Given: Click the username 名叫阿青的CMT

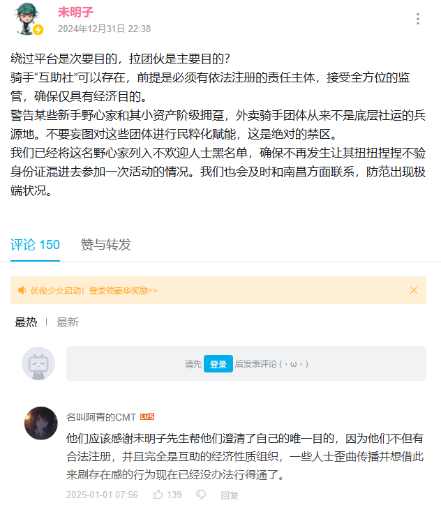Looking at the screenshot, I should point(101,417).
